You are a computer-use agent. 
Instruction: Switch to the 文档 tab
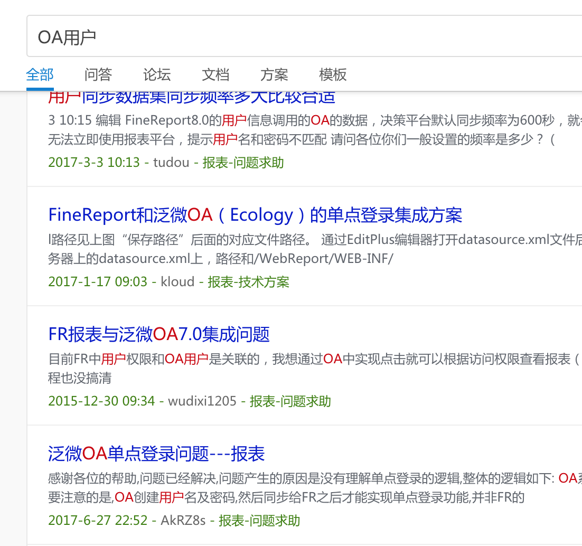[x=215, y=74]
